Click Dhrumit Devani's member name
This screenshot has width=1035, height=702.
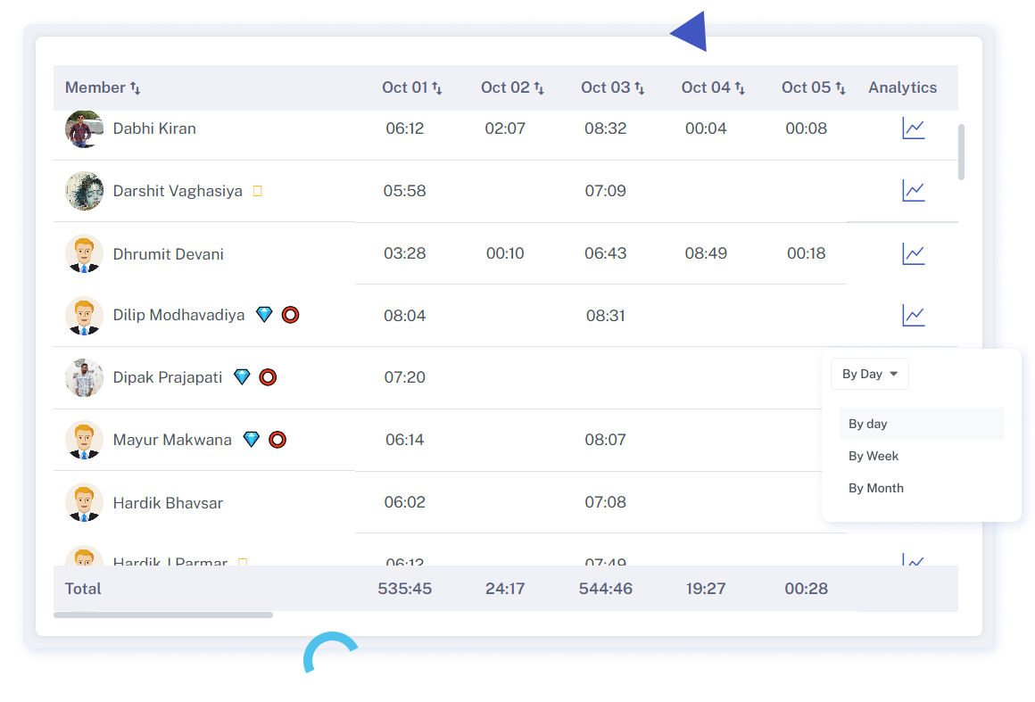pos(168,254)
